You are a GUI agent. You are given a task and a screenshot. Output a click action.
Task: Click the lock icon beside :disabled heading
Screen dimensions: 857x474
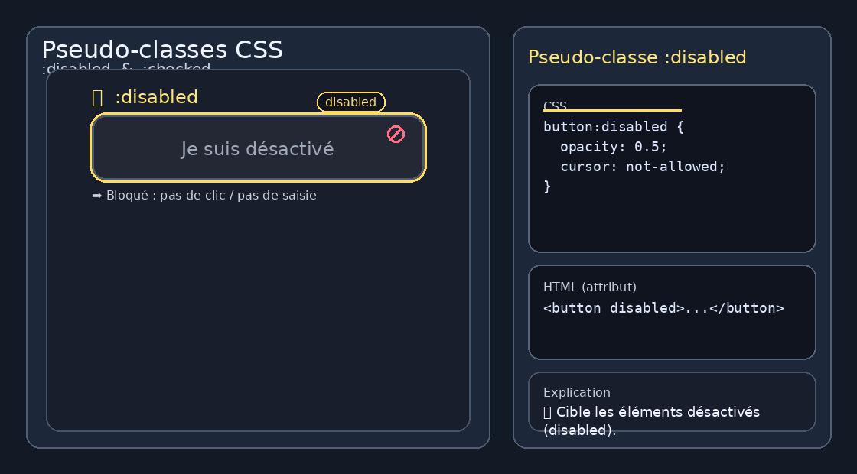[x=96, y=96]
